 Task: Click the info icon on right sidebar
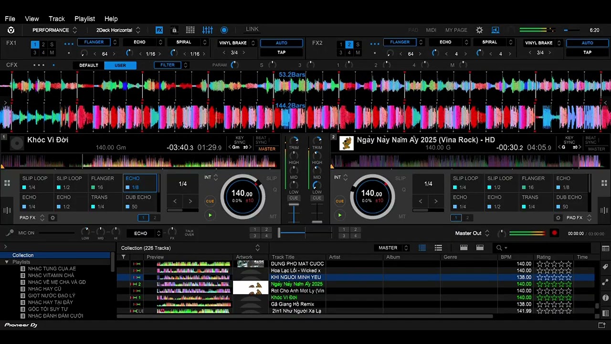(x=606, y=298)
